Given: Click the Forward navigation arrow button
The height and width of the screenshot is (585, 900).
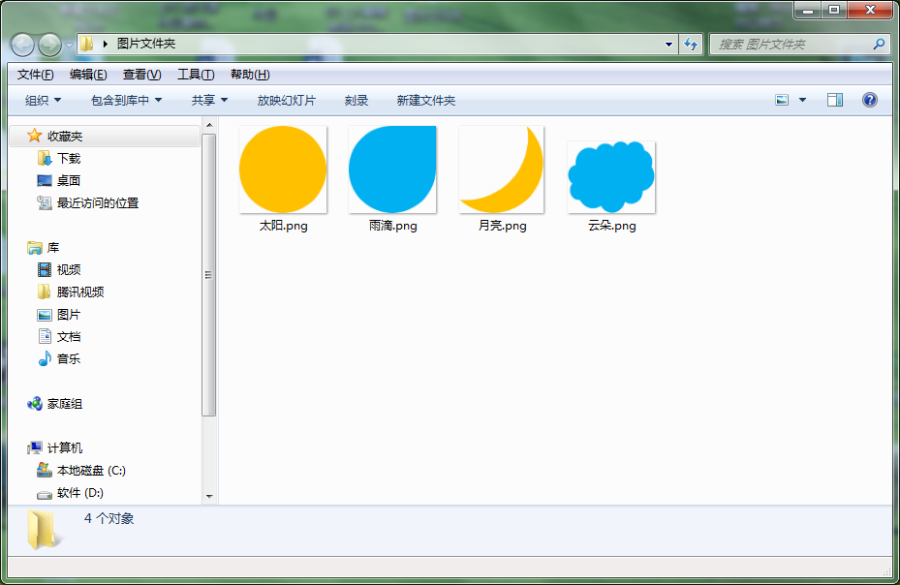Looking at the screenshot, I should [50, 45].
